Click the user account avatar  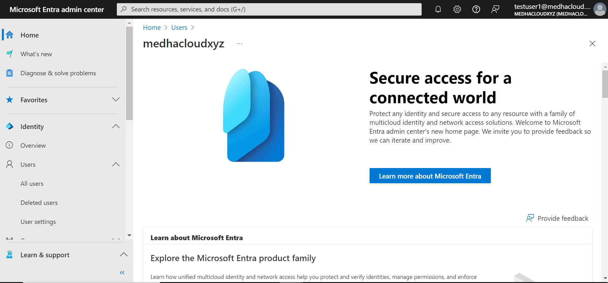tap(599, 9)
